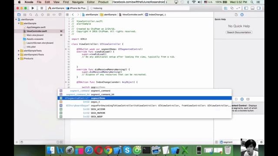The width and height of the screenshot is (278, 156).
Task: Open the alertSample scheme dropdown
Action: point(56,8)
